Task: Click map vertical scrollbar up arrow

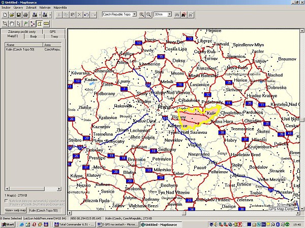Action: (302, 30)
